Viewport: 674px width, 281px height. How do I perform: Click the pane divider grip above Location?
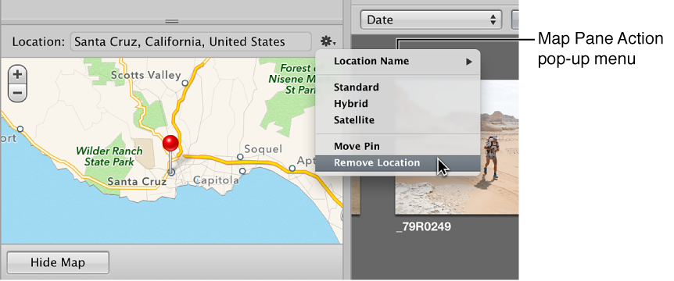pos(171,21)
